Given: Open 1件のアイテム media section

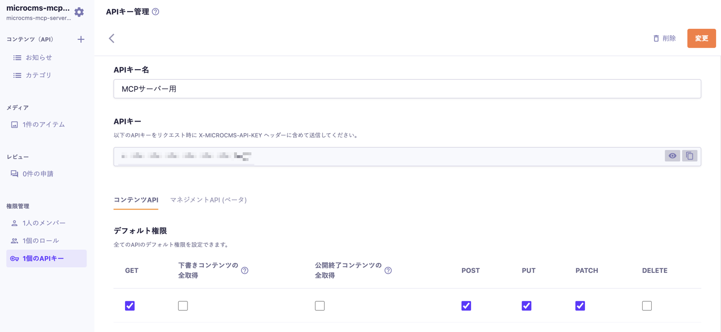Looking at the screenshot, I should (43, 124).
